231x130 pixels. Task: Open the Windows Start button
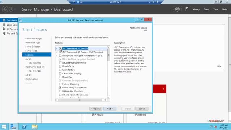point(4,127)
